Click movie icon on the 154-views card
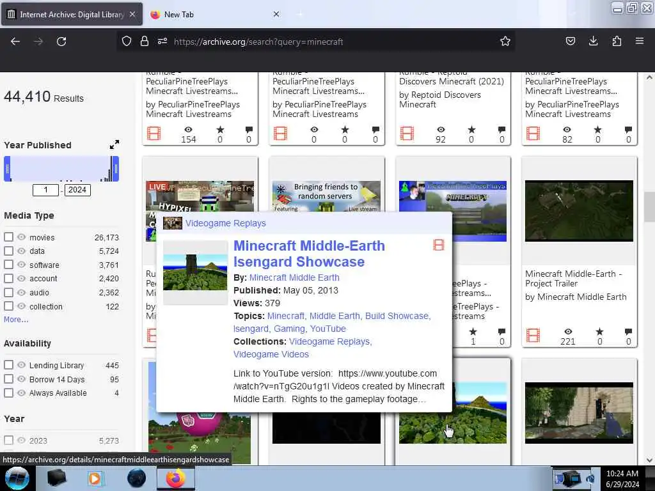The width and height of the screenshot is (655, 491). [154, 134]
